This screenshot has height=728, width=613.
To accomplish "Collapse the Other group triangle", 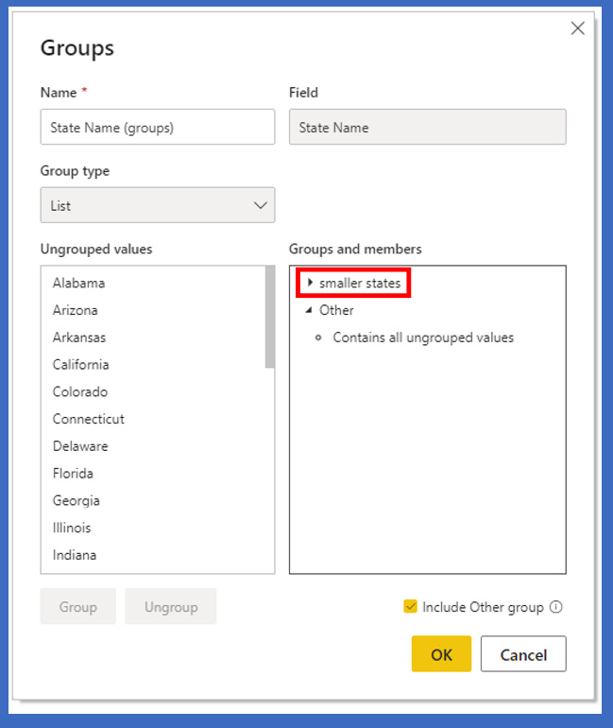I will pos(308,310).
